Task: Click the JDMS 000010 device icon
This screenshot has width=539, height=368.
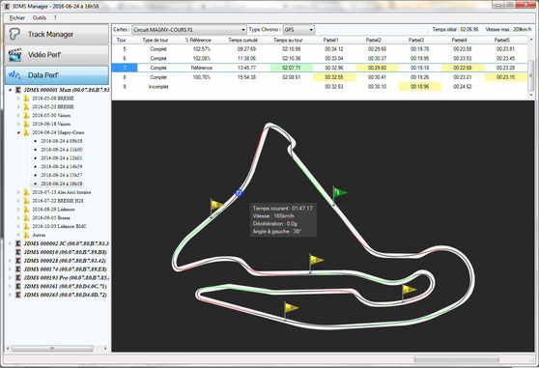Action: (x=18, y=252)
